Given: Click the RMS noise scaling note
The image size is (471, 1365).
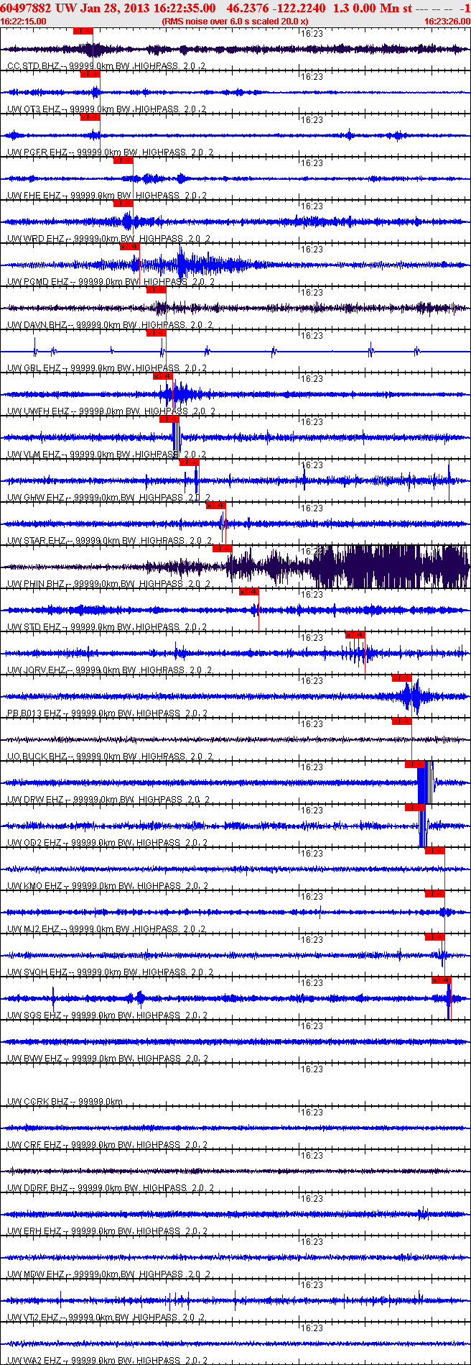Looking at the screenshot, I should click(x=235, y=22).
